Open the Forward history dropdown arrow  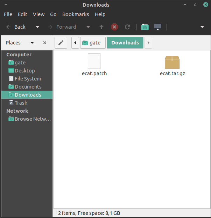(88, 27)
